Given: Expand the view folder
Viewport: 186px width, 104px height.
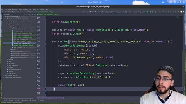Looking at the screenshot, I should (x=8, y=59).
